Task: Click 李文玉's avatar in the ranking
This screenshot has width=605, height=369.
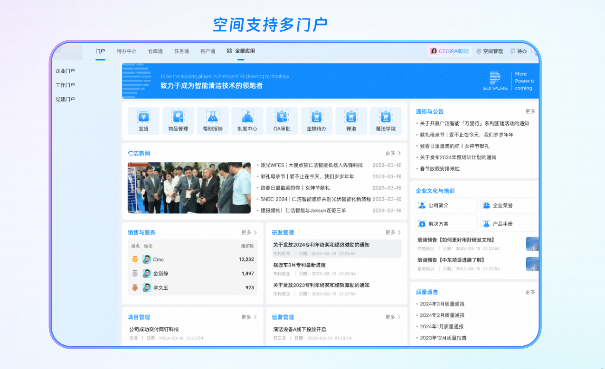Action: tap(147, 287)
